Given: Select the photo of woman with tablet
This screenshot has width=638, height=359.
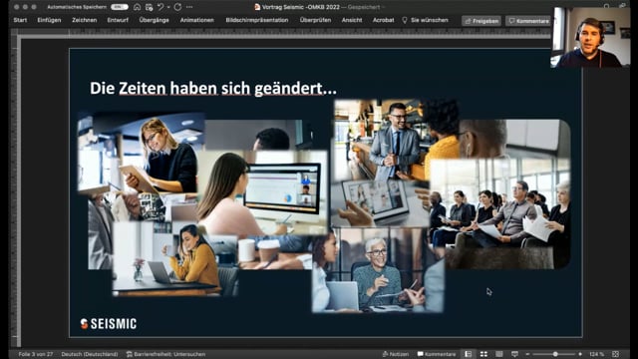Looking at the screenshot, I should (141, 154).
